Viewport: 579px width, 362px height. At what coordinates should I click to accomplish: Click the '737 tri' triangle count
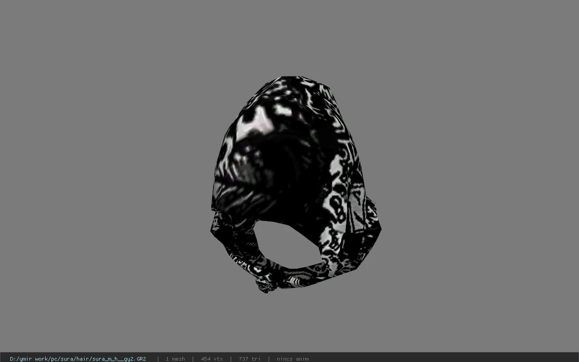(249, 359)
